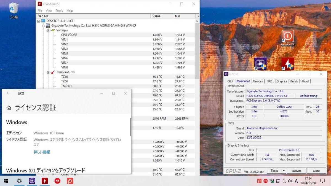Open the HWMonitor desktop shortcut icon
The width and height of the screenshot is (331, 186).
288,64
